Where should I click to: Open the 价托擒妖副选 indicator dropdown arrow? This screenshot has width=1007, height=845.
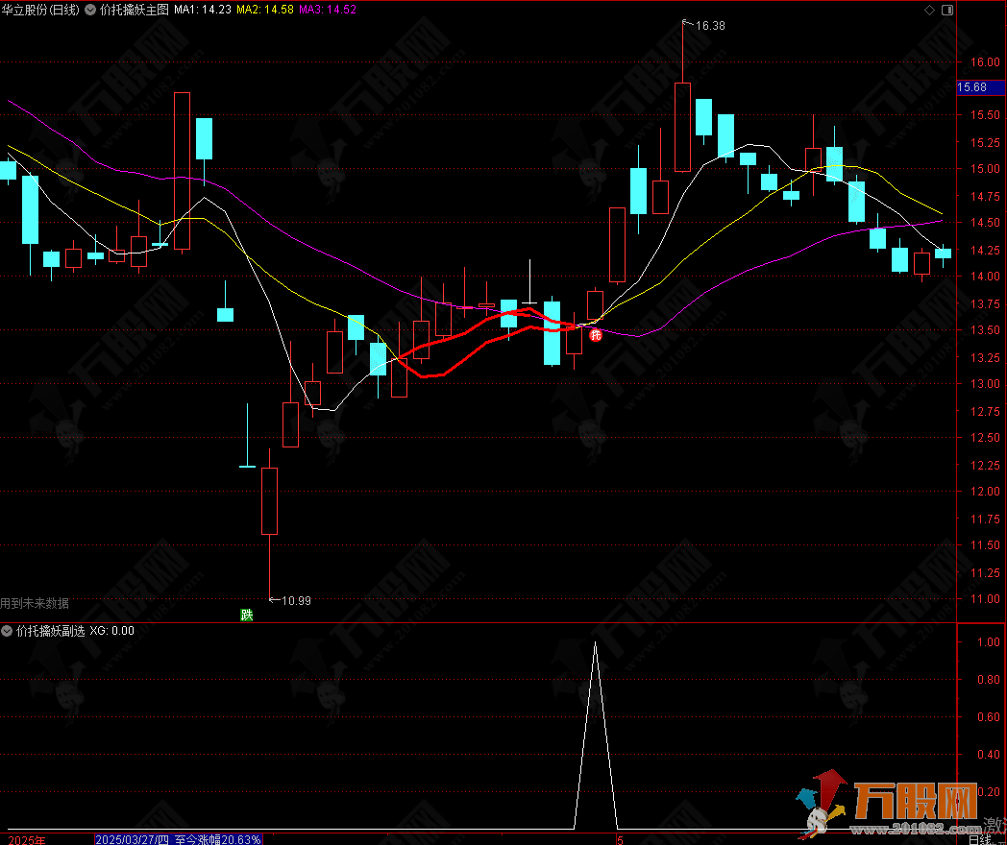[8, 631]
